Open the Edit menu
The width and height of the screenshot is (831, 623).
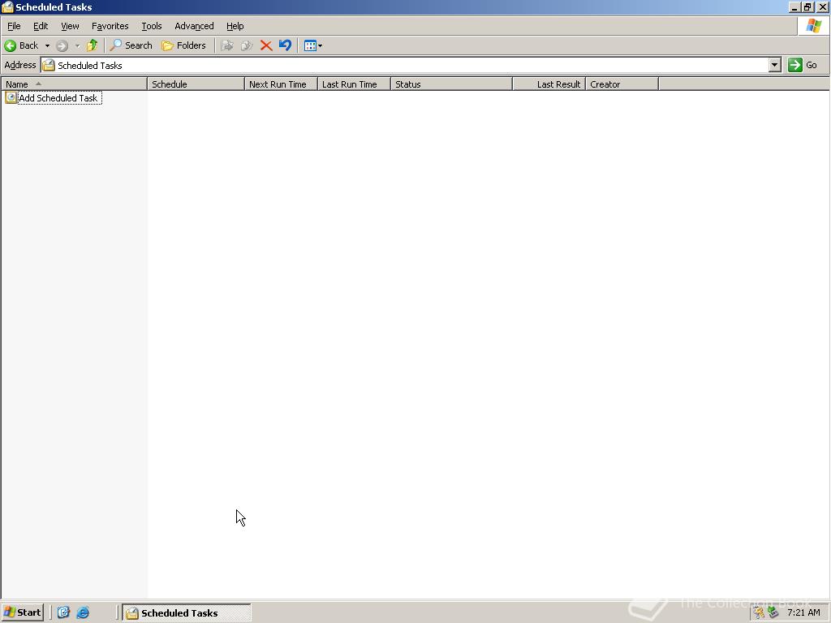point(41,26)
